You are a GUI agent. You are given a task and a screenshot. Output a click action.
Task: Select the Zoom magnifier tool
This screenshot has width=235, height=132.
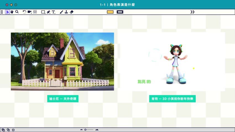(17, 12)
